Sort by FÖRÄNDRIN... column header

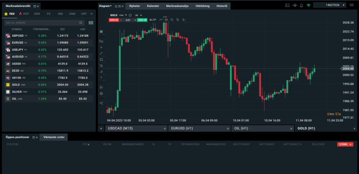coord(41,29)
